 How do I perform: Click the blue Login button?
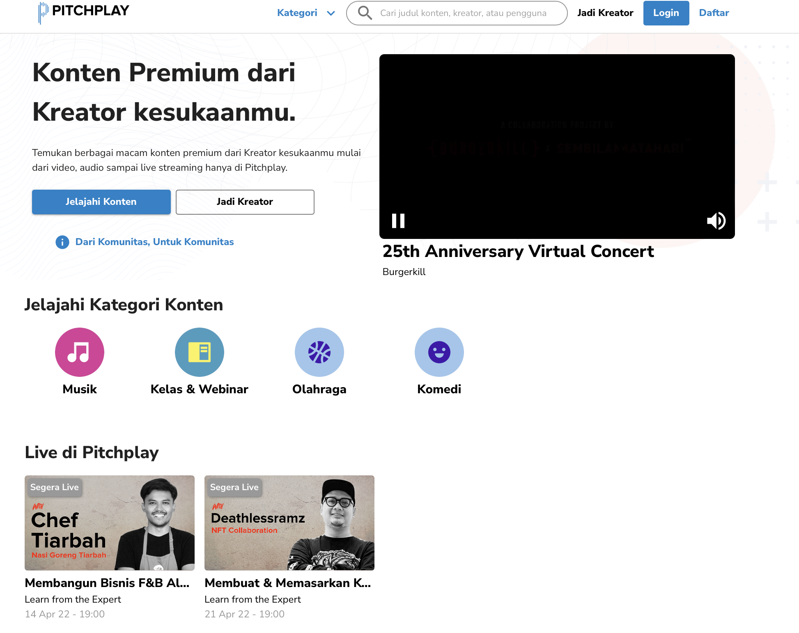click(x=666, y=13)
